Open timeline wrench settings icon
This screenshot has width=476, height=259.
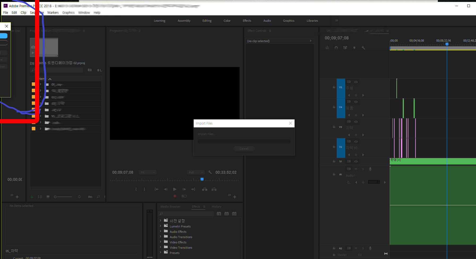tap(363, 48)
